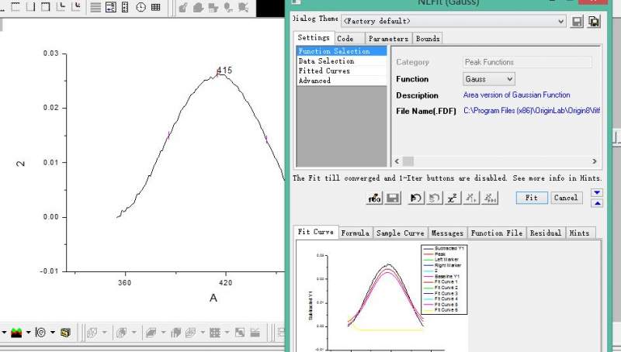Viewport: 621px width, 352px height.
Task: Click the Description text 'Area version of Gaussian Function'
Action: pyautogui.click(x=516, y=95)
